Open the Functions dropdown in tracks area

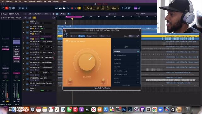click(x=39, y=14)
